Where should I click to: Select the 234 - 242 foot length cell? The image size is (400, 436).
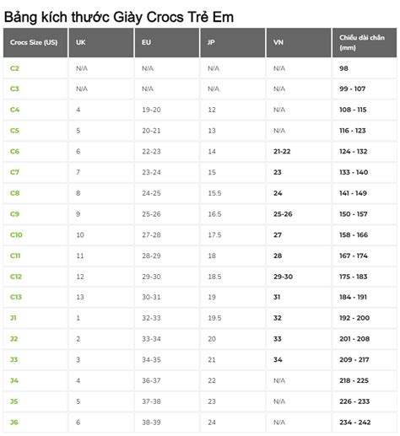[355, 423]
